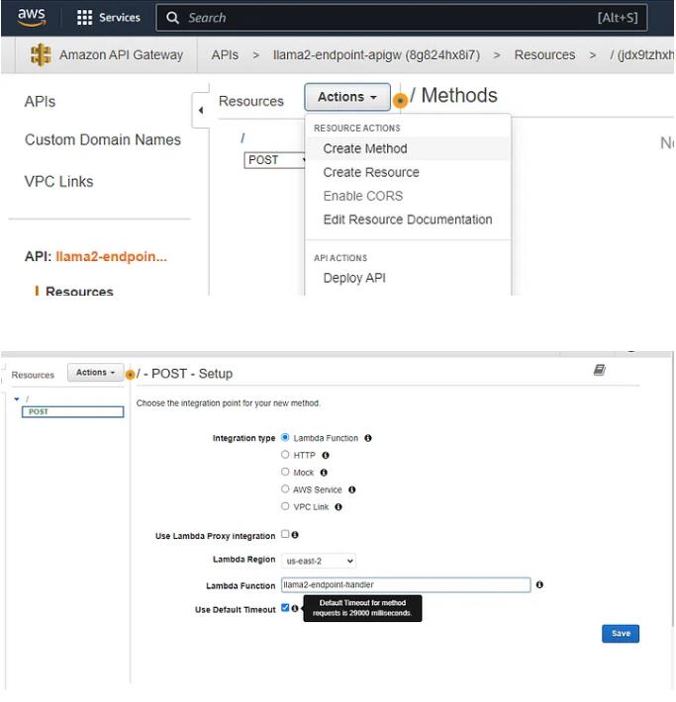Click info icon beside Lambda Proxy integration checkbox
676x702 pixels.
(295, 535)
